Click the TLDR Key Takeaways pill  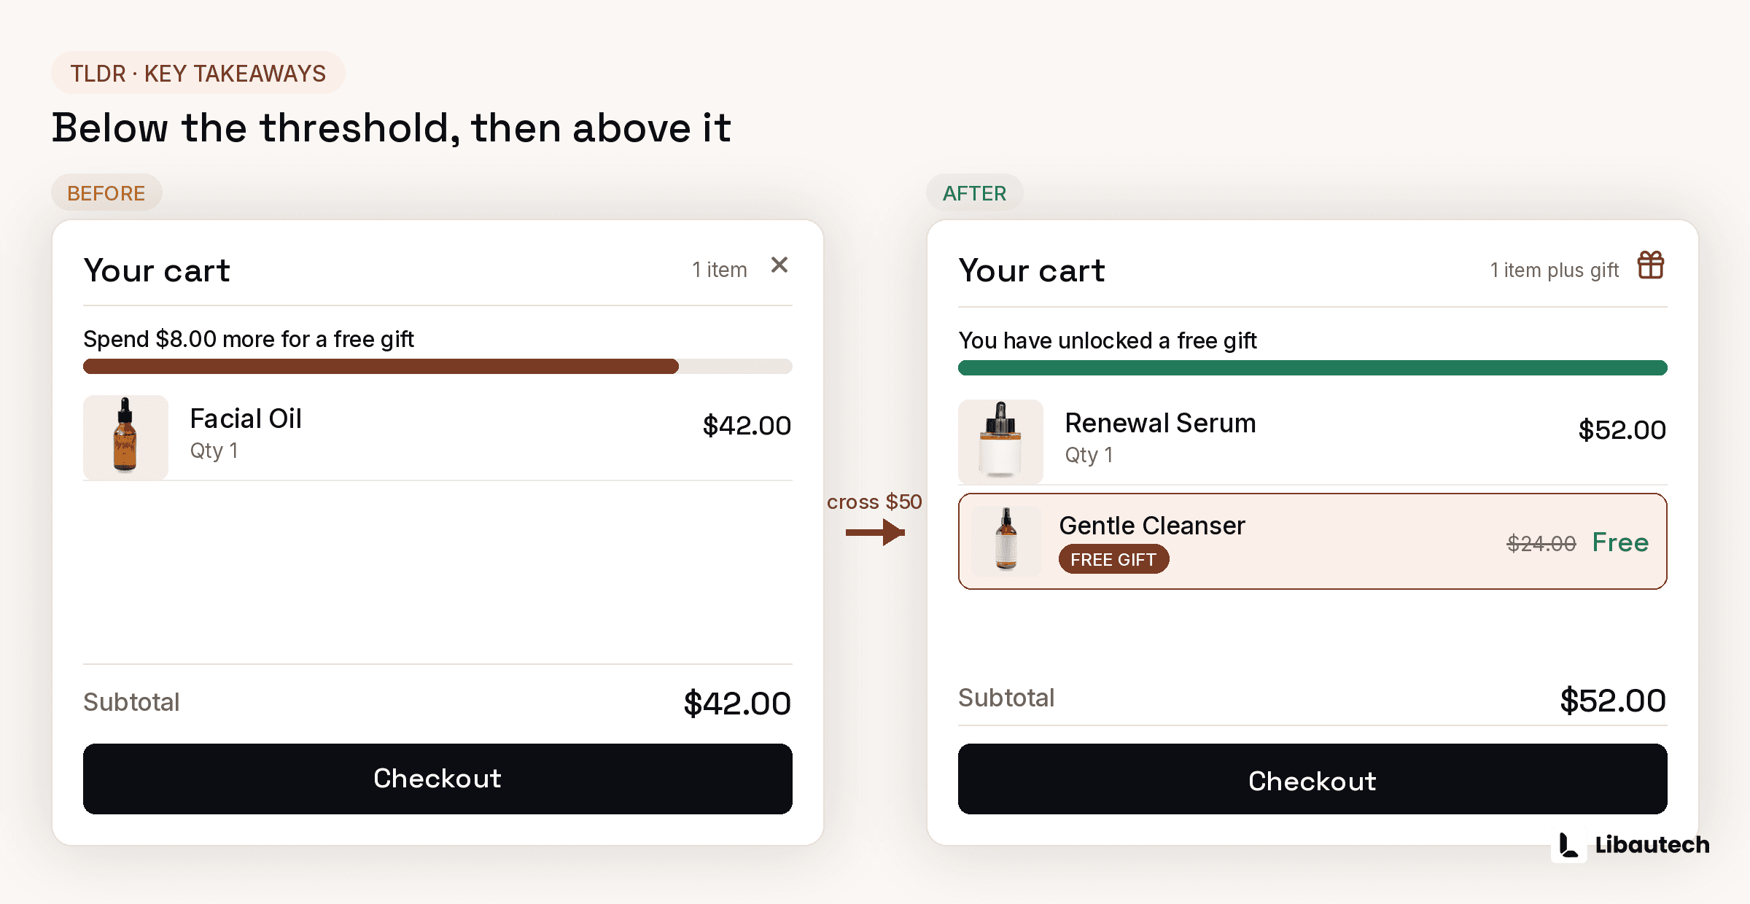198,74
